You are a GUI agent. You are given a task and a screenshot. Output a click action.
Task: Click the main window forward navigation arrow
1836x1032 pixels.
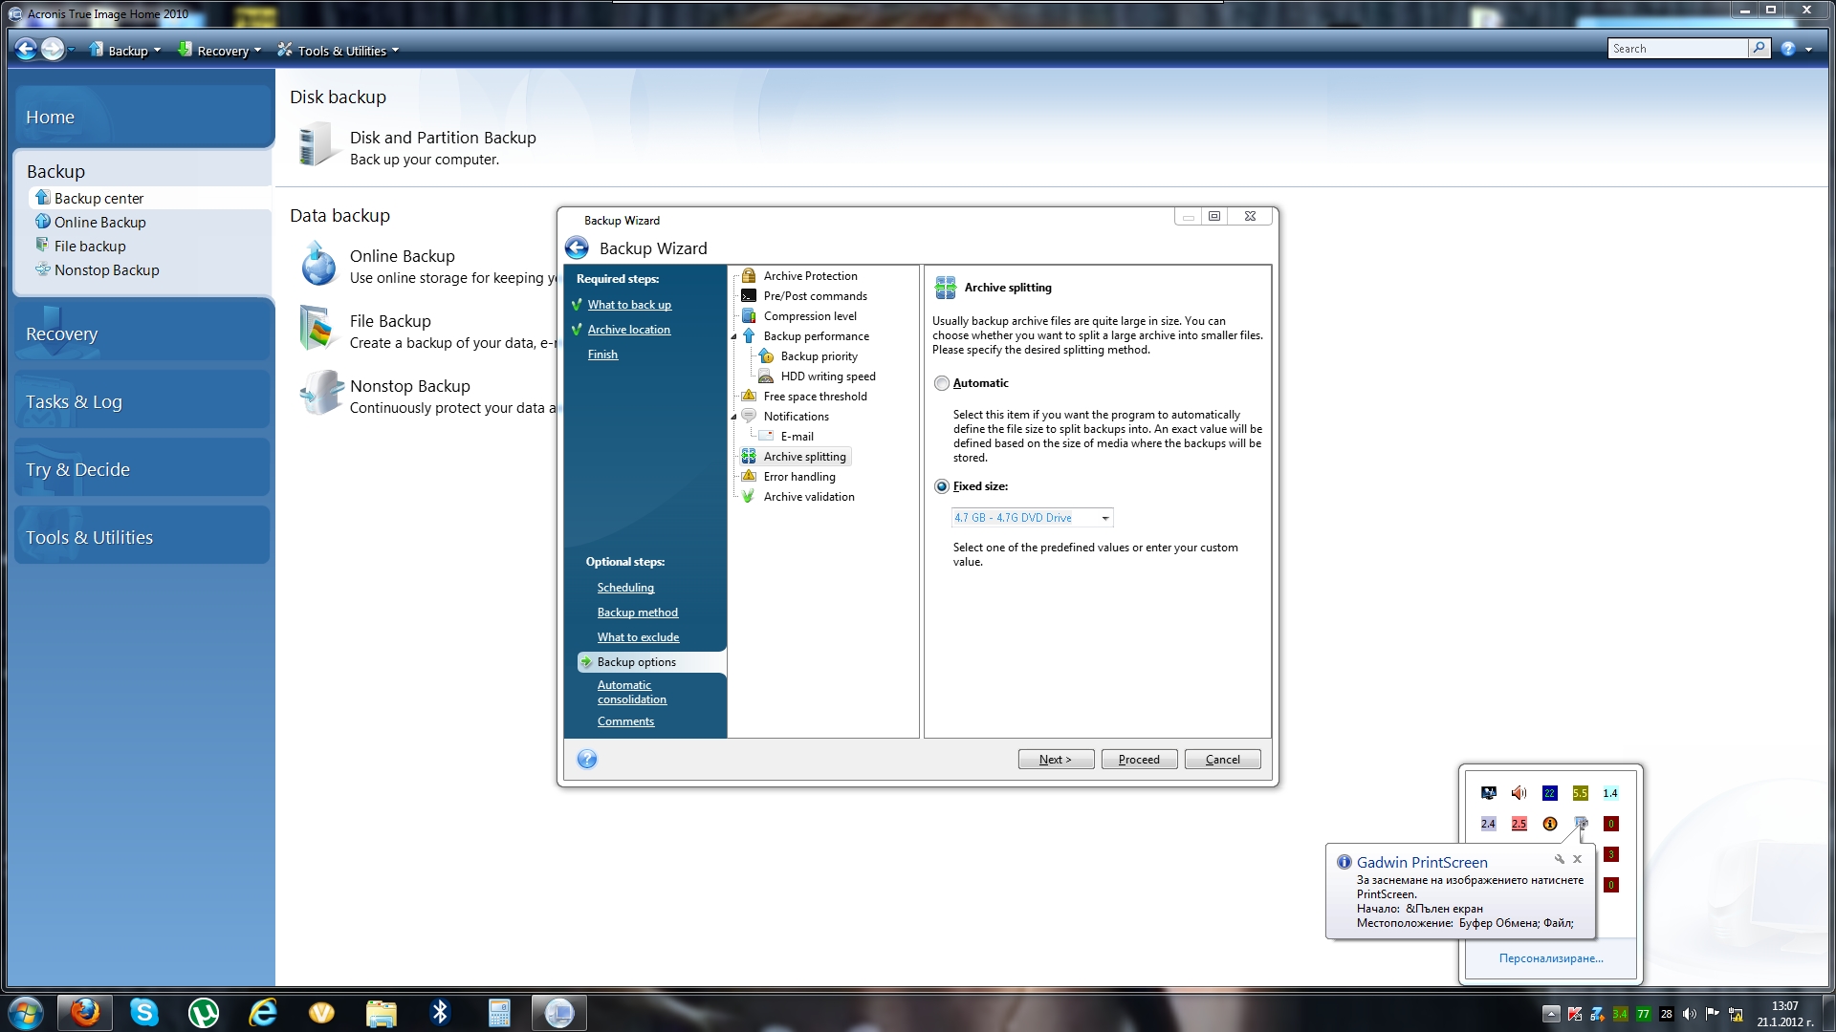click(x=53, y=50)
